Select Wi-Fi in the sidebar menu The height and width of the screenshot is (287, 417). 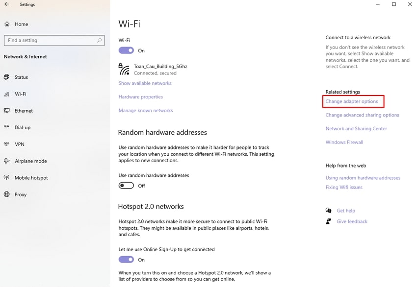21,94
